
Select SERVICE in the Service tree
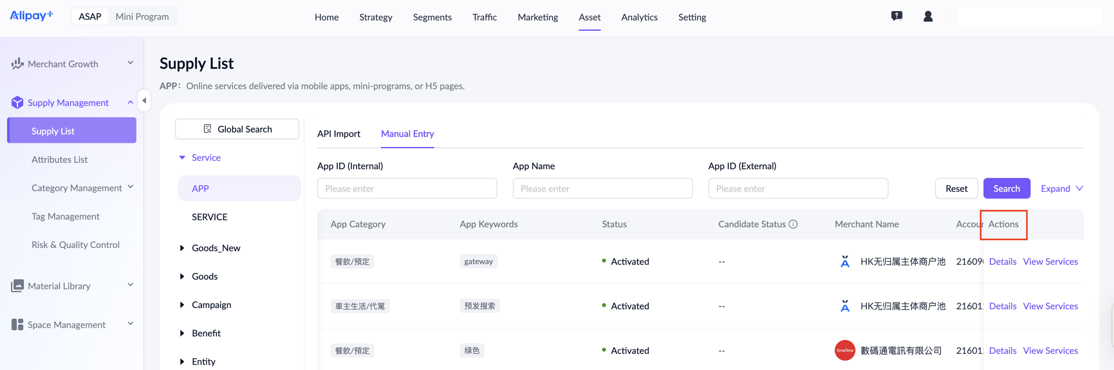(x=210, y=217)
